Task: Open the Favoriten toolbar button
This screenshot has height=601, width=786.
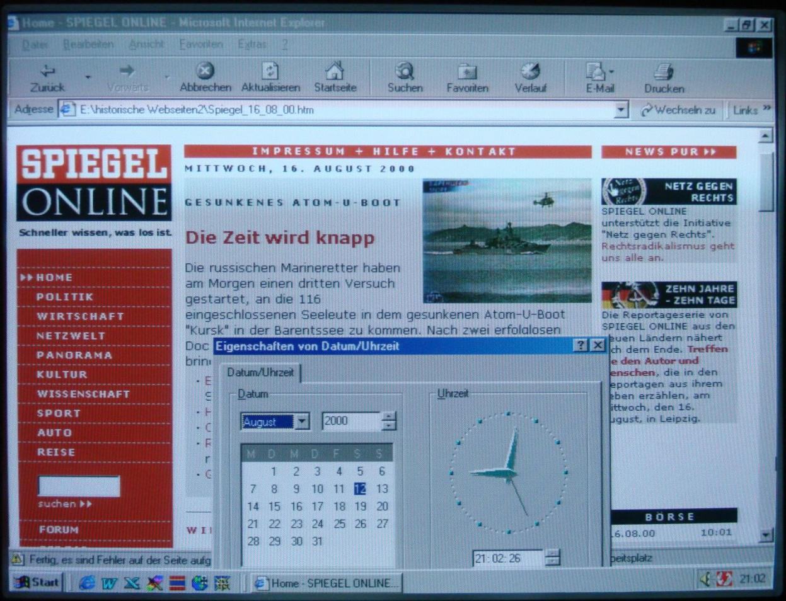Action: [467, 78]
